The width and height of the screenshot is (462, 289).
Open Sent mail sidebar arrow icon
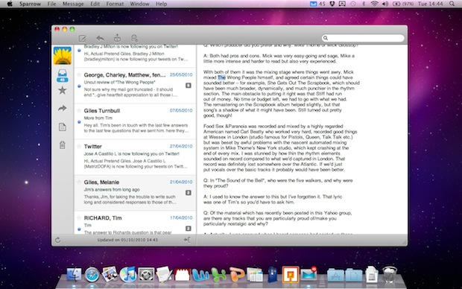click(x=62, y=109)
